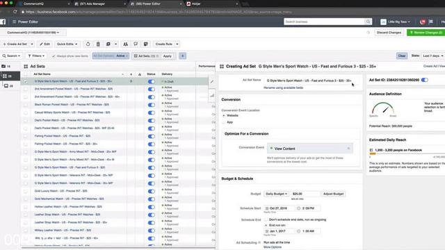445x250 pixels.
Task: Click the pencil edit icon beside table
Action: tap(212, 82)
